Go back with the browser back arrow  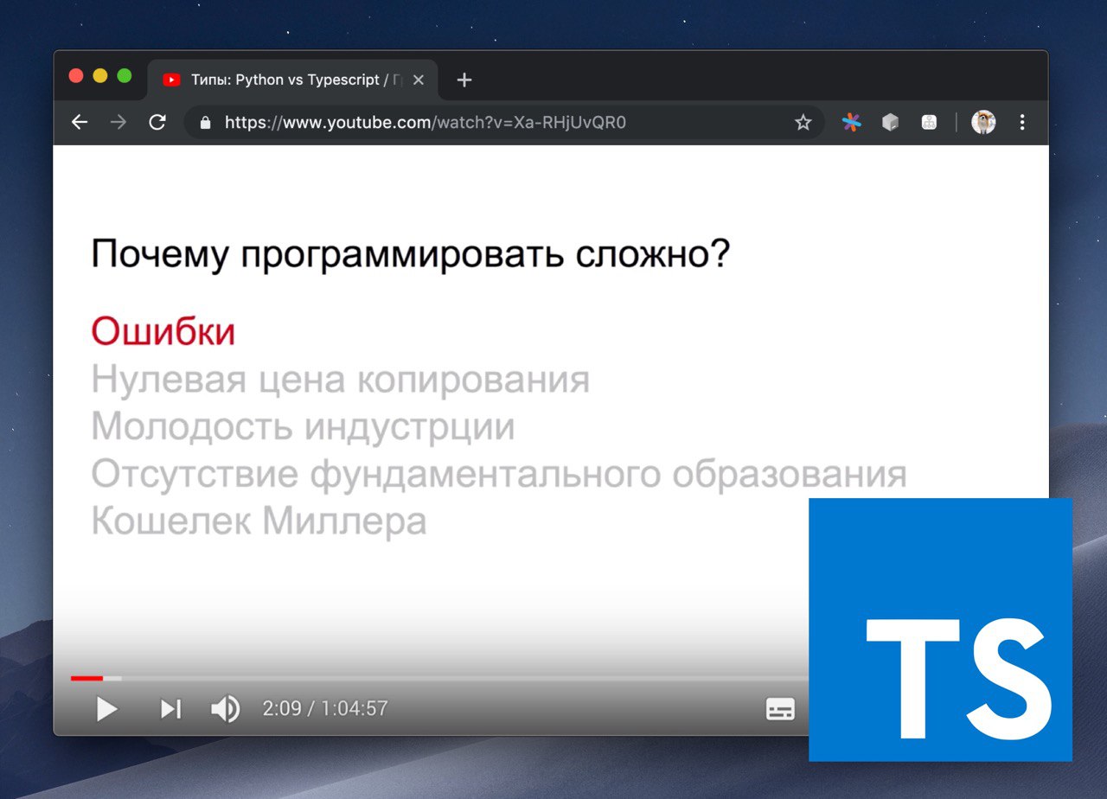tap(80, 123)
